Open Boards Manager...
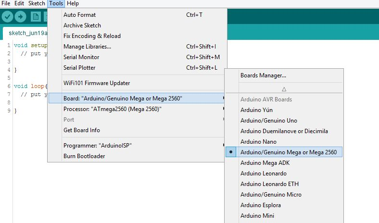Screen dimensions: 379x223 [x=284, y=75]
